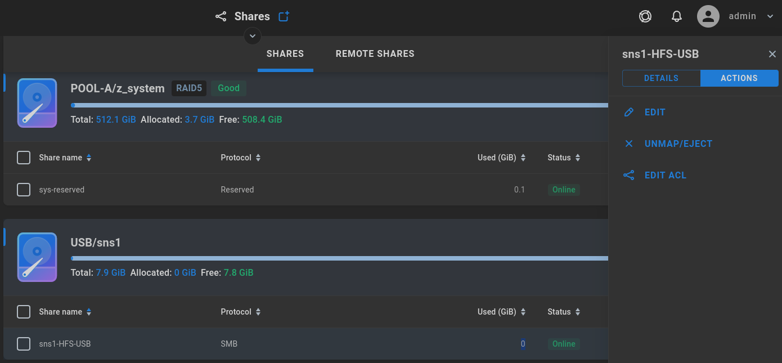The image size is (782, 363).
Task: Click the 3.7 GiB allocated value
Action: click(x=200, y=120)
